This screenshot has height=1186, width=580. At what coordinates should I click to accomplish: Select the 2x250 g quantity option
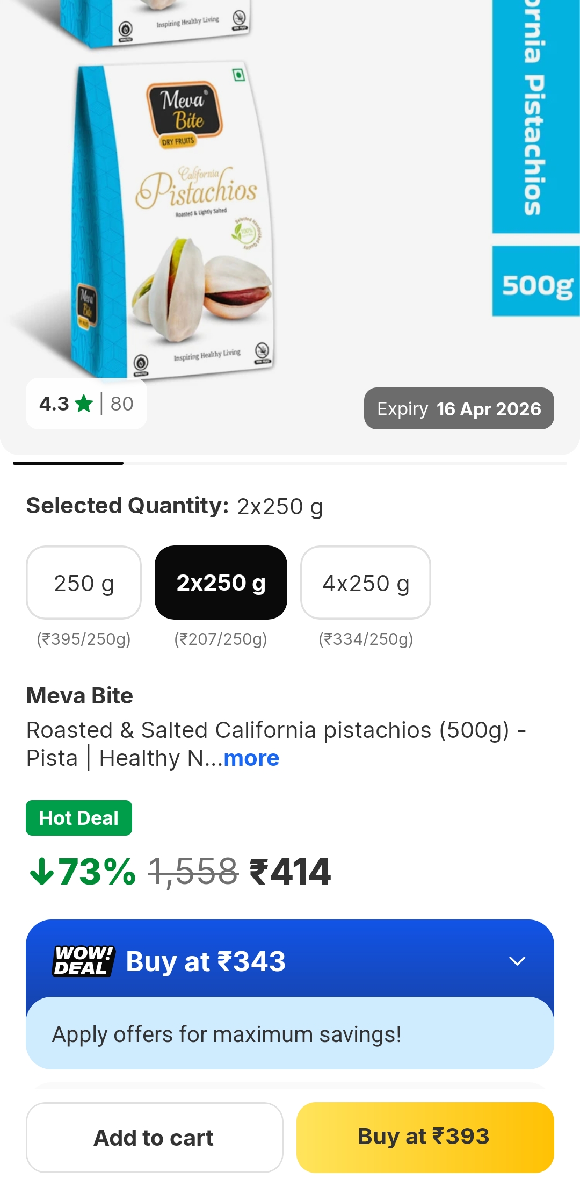pyautogui.click(x=221, y=583)
